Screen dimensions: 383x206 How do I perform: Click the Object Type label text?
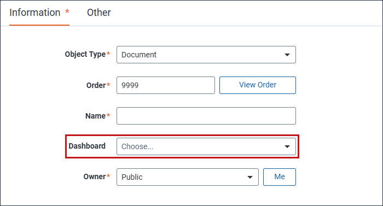[x=85, y=54]
